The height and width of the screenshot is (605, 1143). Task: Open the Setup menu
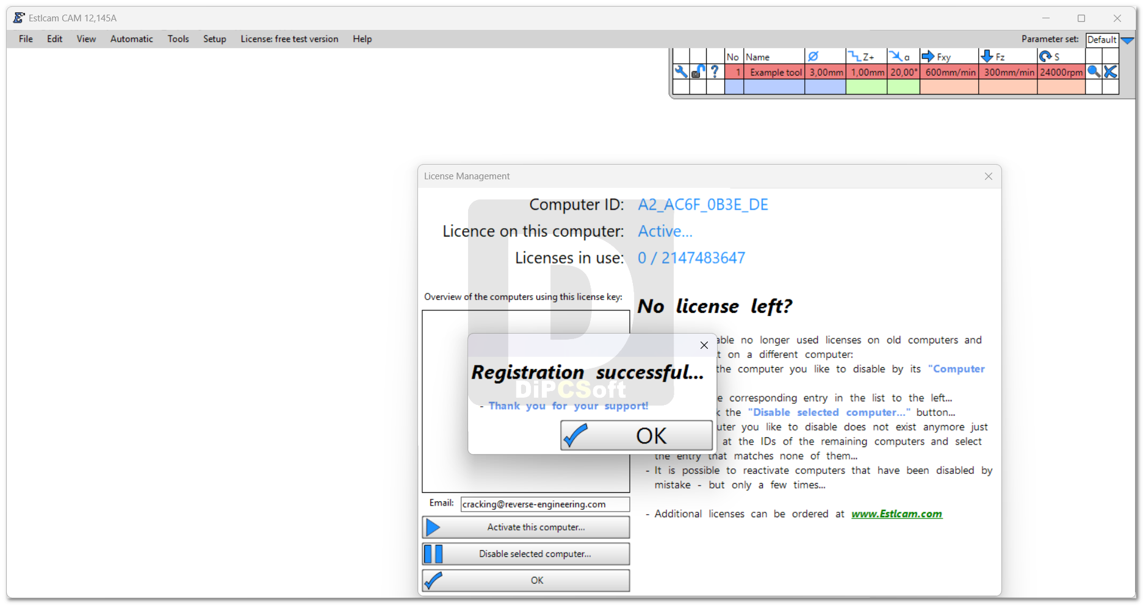[x=215, y=39]
